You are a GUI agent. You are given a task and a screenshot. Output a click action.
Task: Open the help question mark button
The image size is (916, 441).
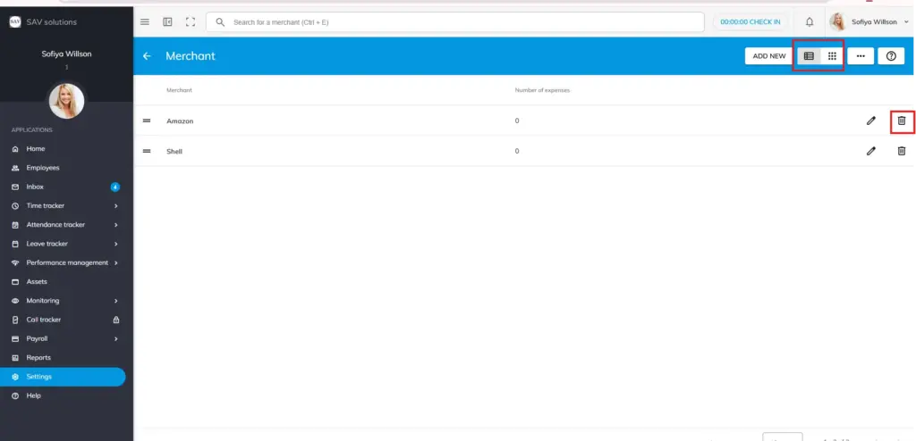pyautogui.click(x=891, y=56)
